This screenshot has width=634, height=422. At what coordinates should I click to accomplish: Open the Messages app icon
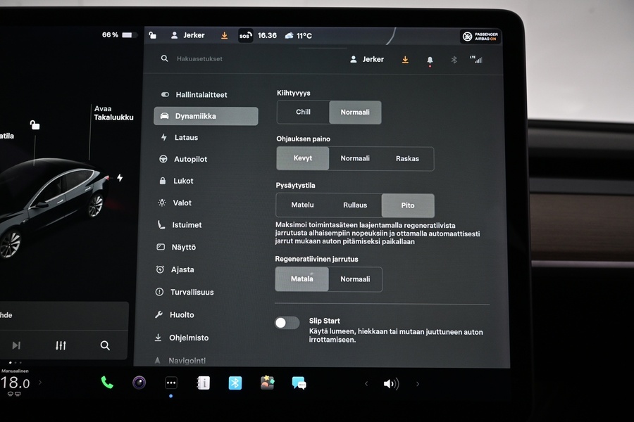[x=299, y=383]
